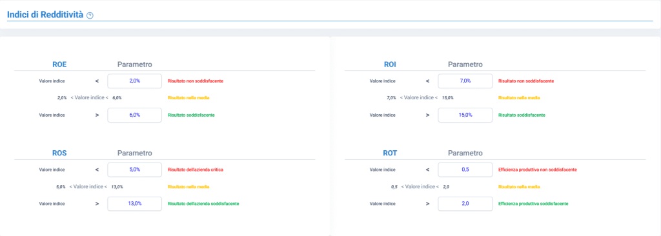Click ROE 'Risultato nella media' label
This screenshot has height=236, width=661.
(x=188, y=98)
